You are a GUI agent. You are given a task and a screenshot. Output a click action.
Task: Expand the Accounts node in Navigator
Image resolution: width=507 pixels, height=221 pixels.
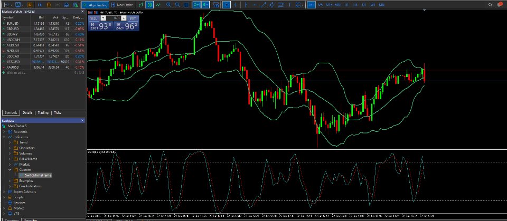point(4,131)
